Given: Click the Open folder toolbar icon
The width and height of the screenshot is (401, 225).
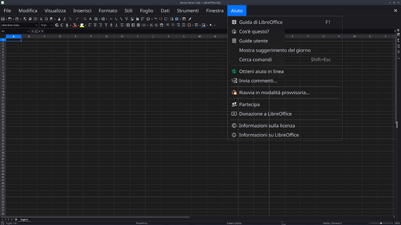Looking at the screenshot, I should coord(10,19).
